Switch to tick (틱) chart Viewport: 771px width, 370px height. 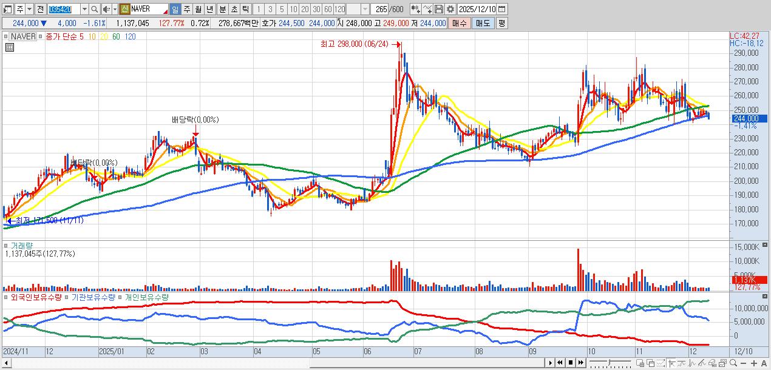[x=245, y=9]
